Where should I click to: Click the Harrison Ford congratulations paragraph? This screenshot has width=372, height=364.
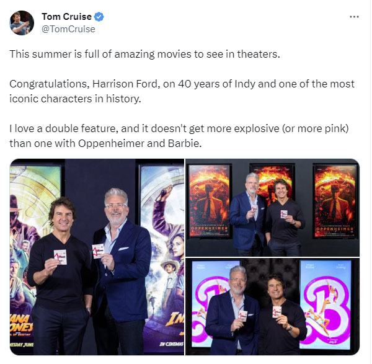[x=182, y=91]
